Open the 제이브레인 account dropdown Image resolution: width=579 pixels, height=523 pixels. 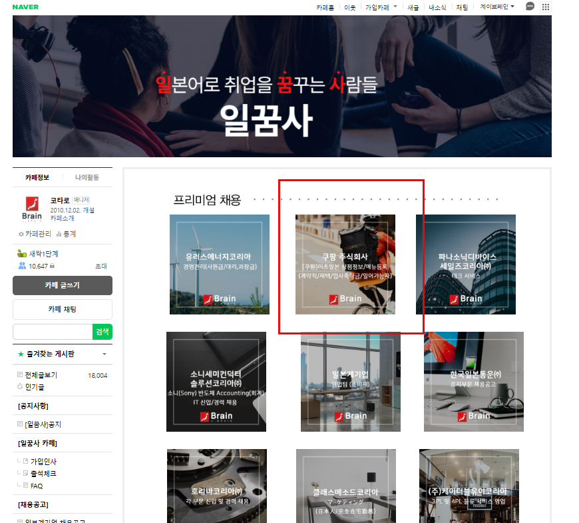coord(497,7)
